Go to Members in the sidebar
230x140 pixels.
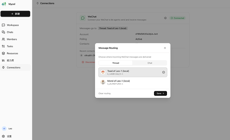click(15, 39)
